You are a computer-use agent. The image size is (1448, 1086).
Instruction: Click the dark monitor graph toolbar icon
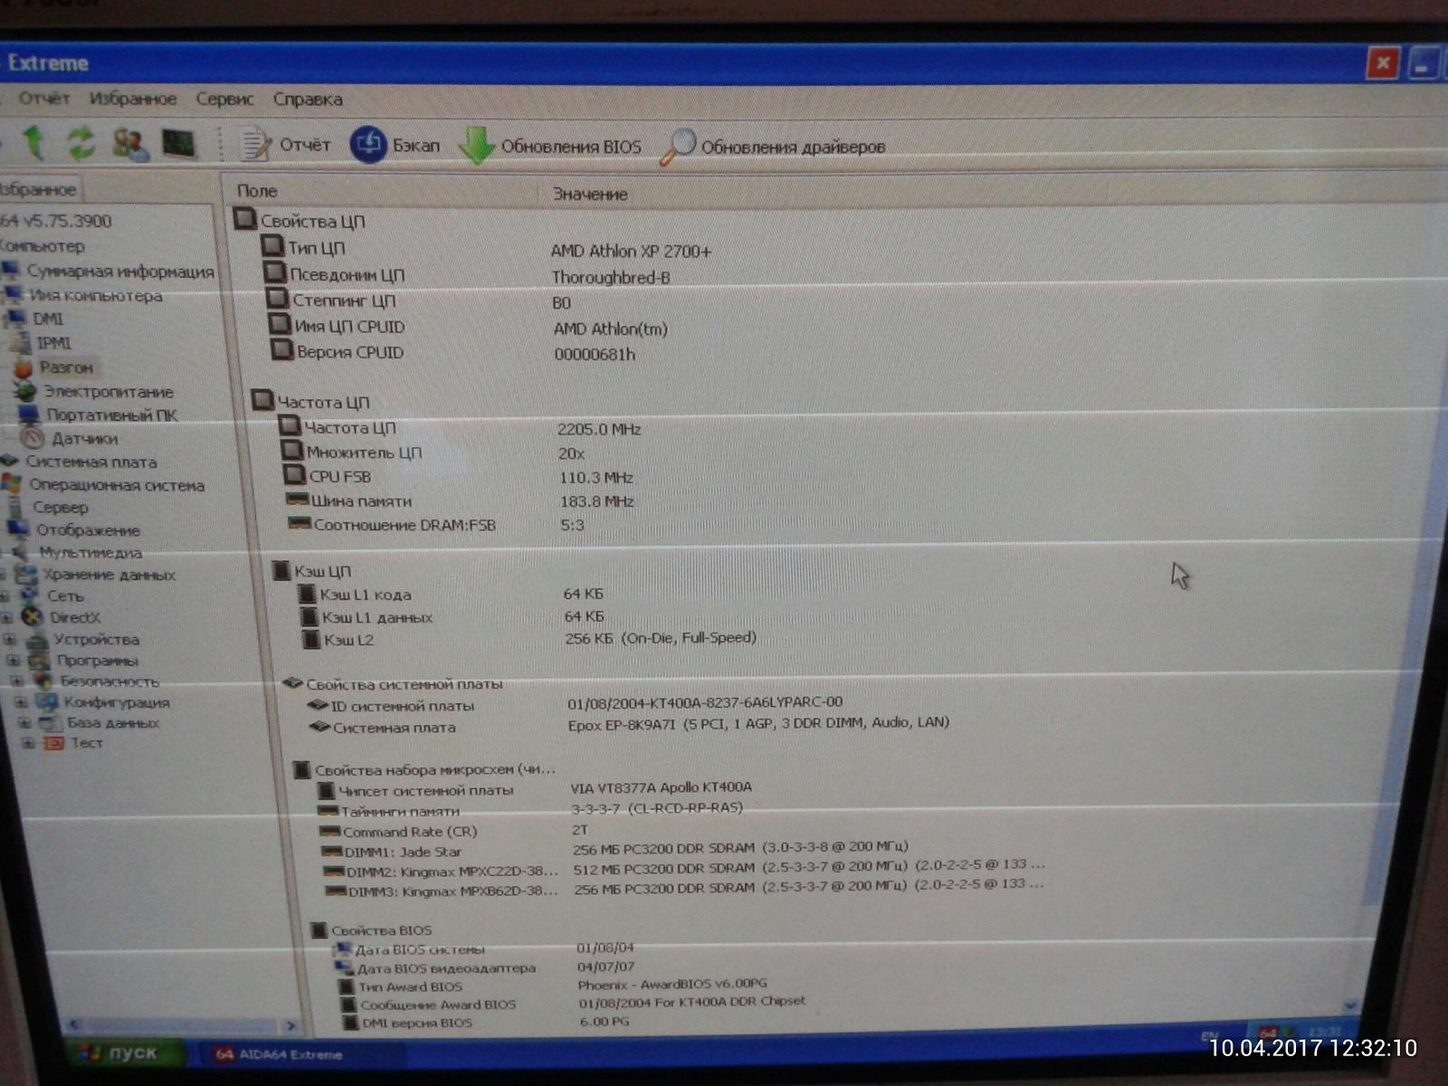[x=178, y=143]
